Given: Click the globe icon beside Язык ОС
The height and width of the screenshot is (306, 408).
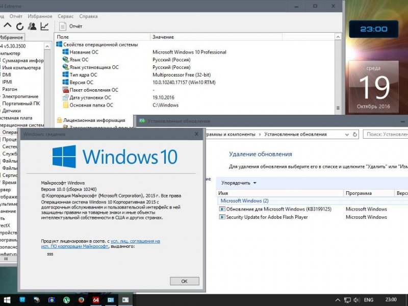Looking at the screenshot, I should point(66,60).
